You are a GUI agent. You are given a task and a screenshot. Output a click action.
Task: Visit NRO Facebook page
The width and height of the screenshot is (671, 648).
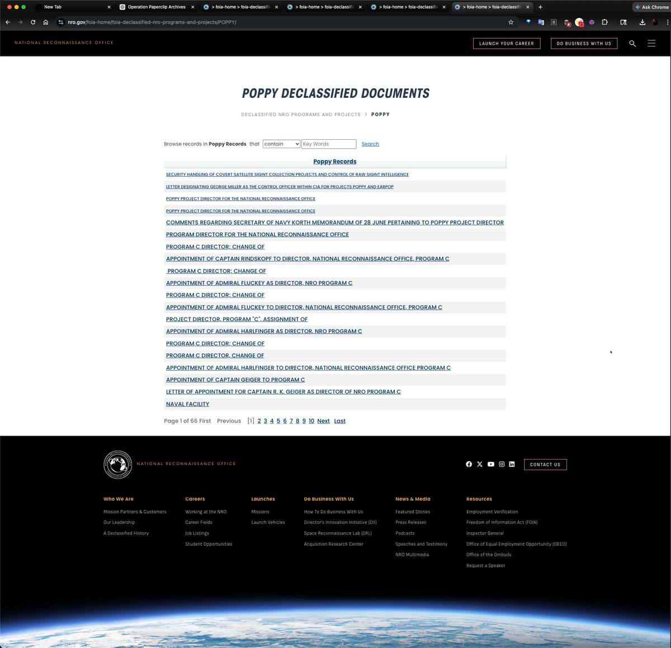coord(469,464)
